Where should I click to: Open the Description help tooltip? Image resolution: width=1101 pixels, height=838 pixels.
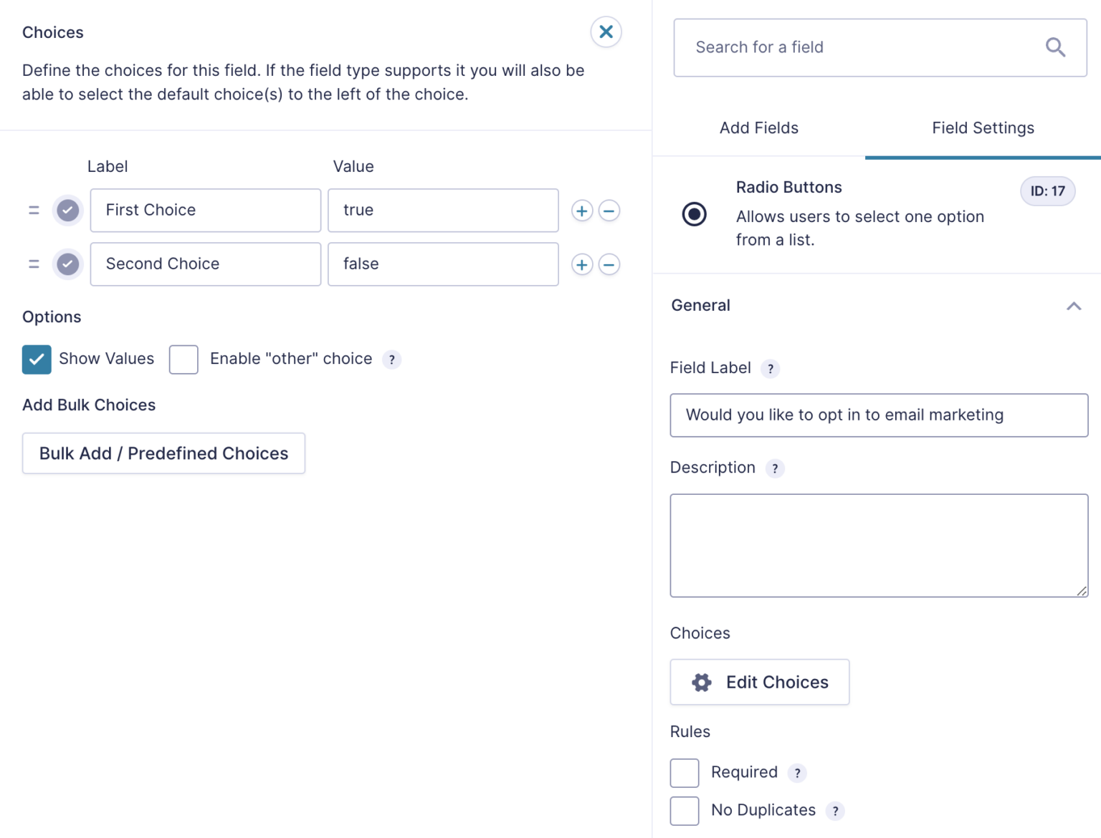[x=774, y=468]
